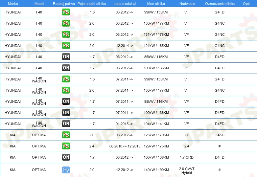Select I 40 WAGON model in 104kW row
Viewport: 257px width, 177px height.
(39, 124)
